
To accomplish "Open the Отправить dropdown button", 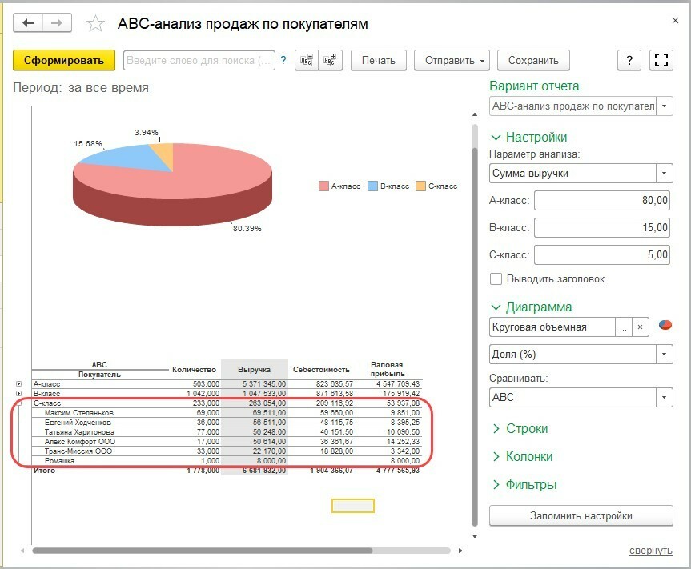I will (x=452, y=60).
